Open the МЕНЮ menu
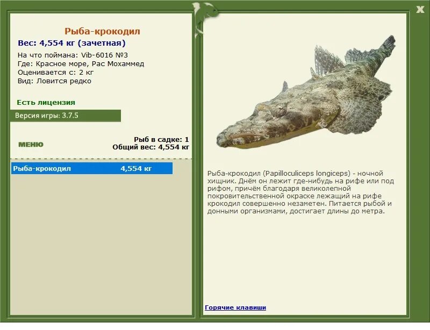The width and height of the screenshot is (430, 330). pyautogui.click(x=31, y=145)
